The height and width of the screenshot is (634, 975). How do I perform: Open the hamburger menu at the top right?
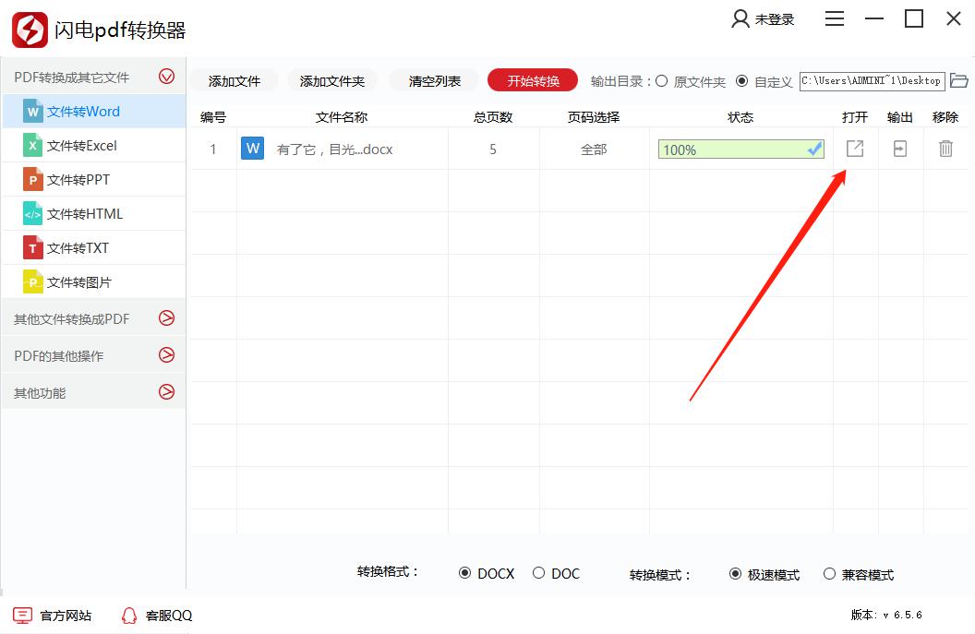pyautogui.click(x=835, y=18)
